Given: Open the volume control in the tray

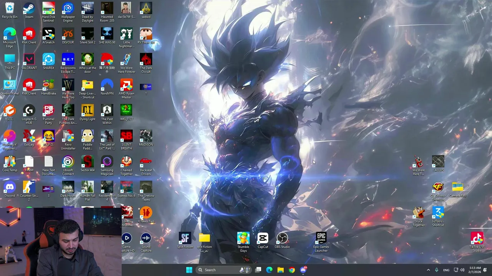Looking at the screenshot, I should coord(462,270).
